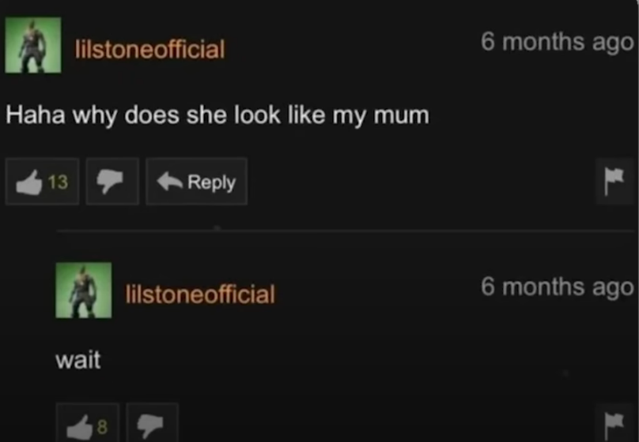Click the word "mum" in the top comment

pyautogui.click(x=402, y=115)
